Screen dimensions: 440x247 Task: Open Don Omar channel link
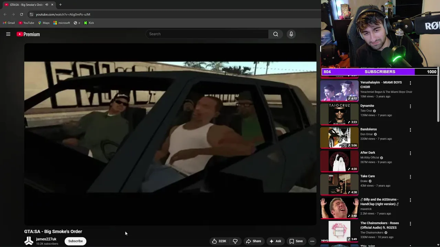pos(366,134)
